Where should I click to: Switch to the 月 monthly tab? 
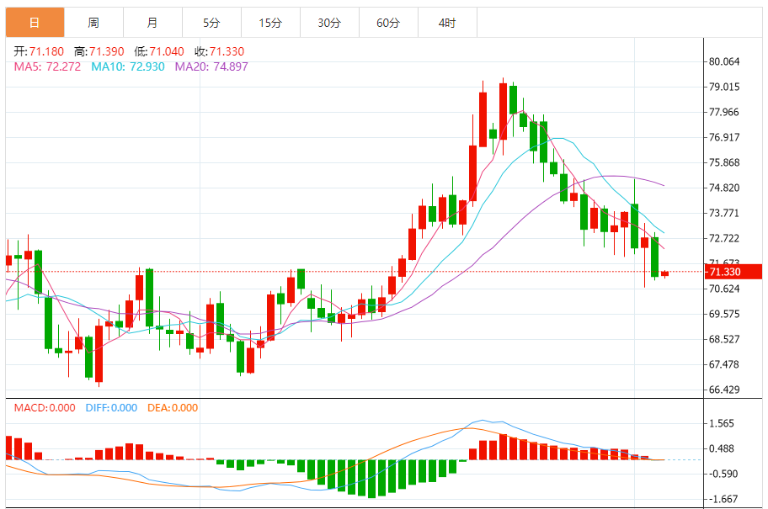coord(152,23)
